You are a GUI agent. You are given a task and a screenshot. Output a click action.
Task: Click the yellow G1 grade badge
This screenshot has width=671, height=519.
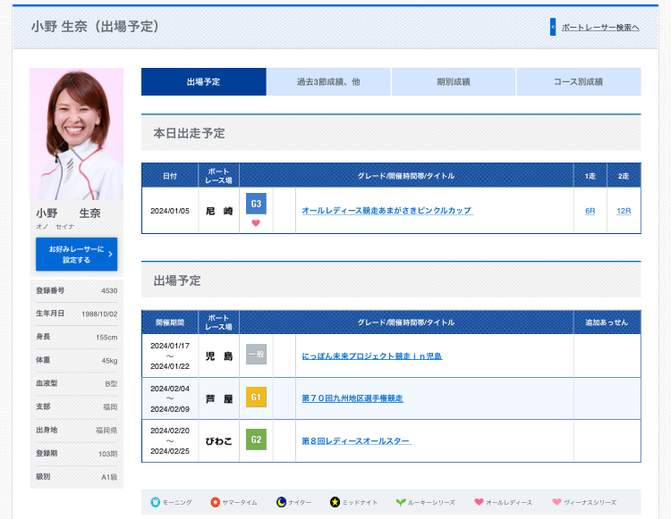pos(256,398)
